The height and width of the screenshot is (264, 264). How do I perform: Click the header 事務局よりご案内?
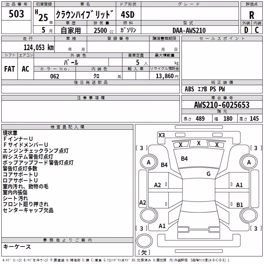coord(67,240)
